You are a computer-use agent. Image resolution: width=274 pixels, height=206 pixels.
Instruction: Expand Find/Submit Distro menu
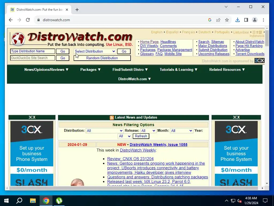[x=130, y=69]
